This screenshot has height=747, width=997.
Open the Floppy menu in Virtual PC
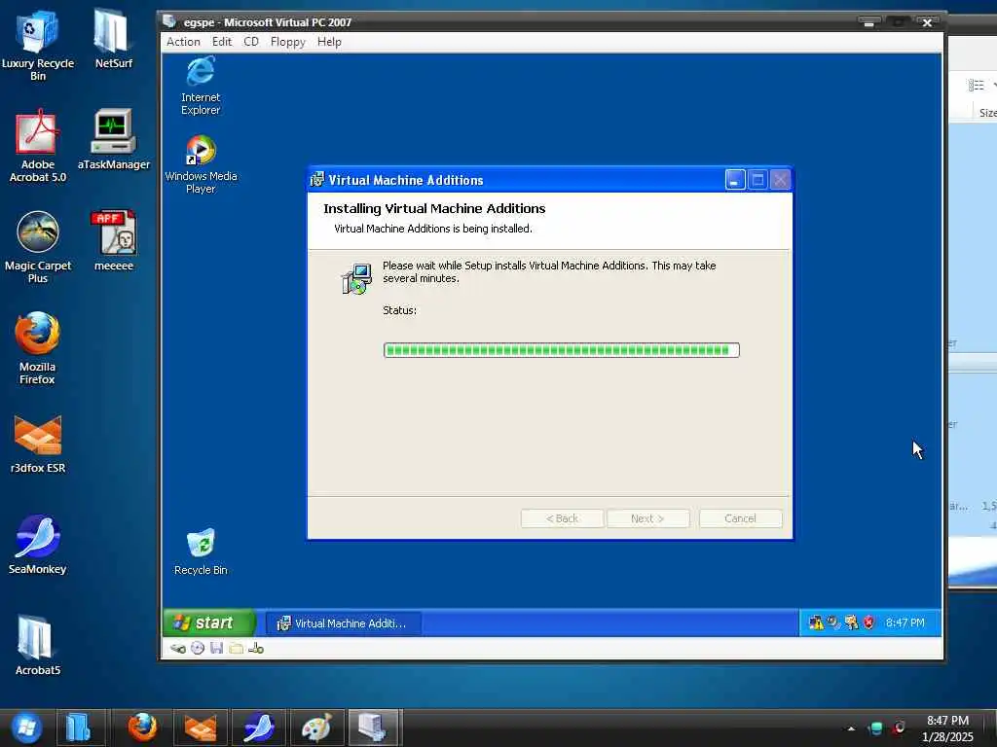pos(287,42)
